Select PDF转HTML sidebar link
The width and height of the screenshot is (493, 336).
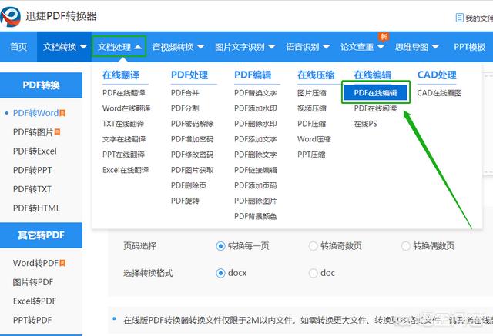(36, 208)
